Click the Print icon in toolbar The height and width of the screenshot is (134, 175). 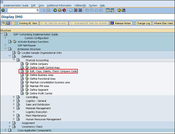pyautogui.click(x=71, y=10)
